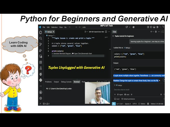The image size is (170, 127).
Task: Open the editor More Actions ellipsis
Action: pos(109,32)
